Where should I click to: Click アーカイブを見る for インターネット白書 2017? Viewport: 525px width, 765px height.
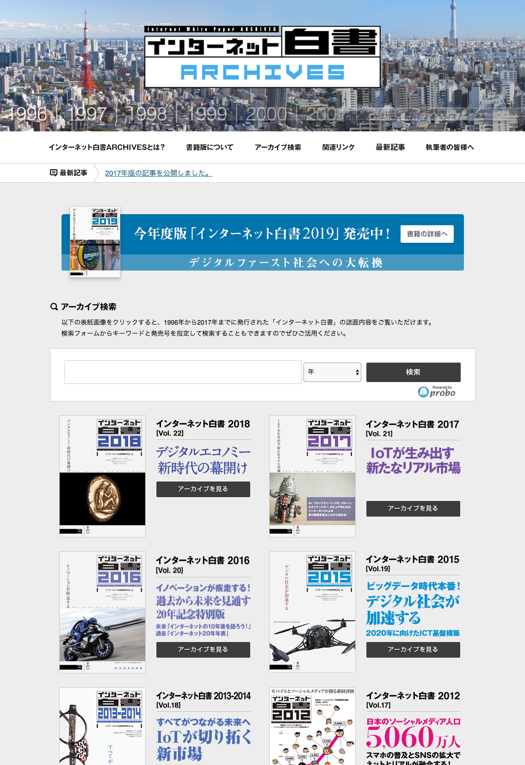[x=413, y=509]
